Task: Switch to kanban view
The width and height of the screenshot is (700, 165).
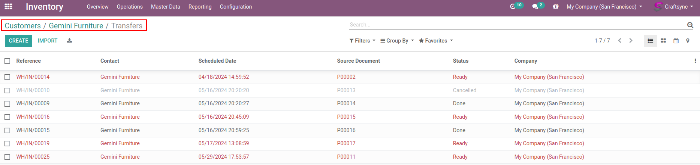Action: tap(663, 41)
